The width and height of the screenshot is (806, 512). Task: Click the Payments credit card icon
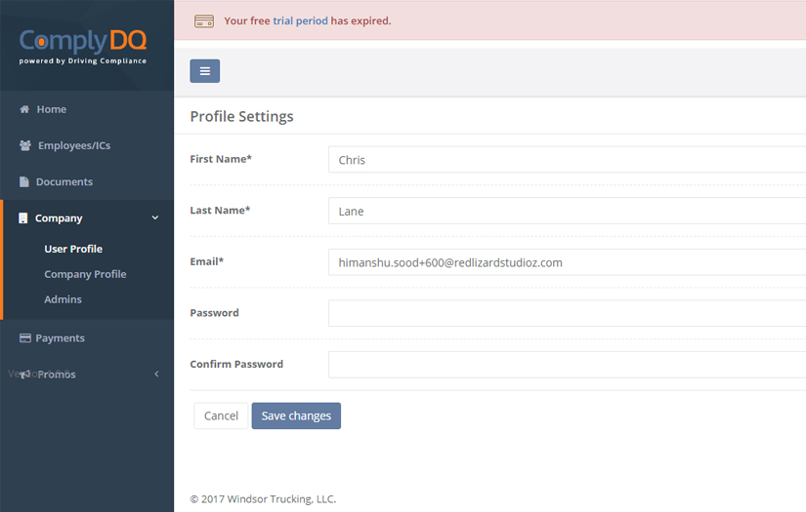(x=25, y=338)
